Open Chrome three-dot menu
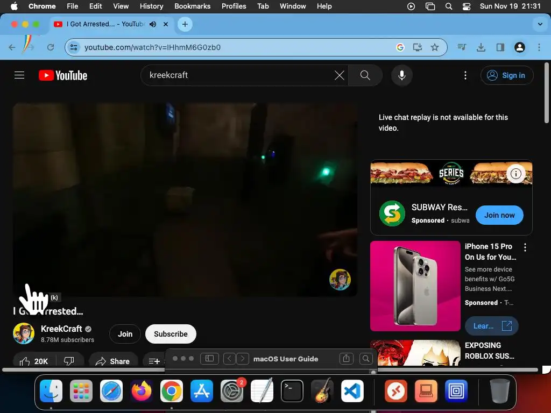 [x=539, y=47]
